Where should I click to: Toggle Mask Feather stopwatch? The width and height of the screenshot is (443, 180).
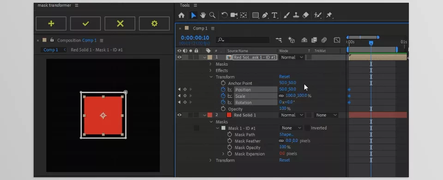coord(229,141)
